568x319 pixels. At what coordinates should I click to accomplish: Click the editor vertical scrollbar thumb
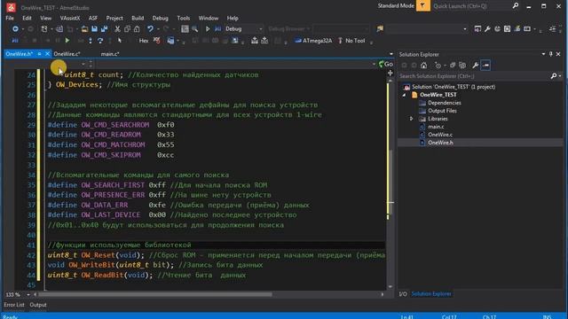pyautogui.click(x=390, y=181)
